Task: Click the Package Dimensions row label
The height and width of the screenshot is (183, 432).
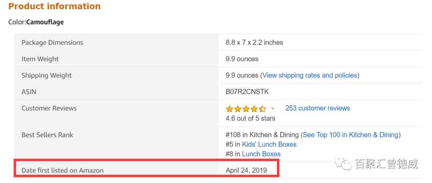Action: pyautogui.click(x=52, y=42)
